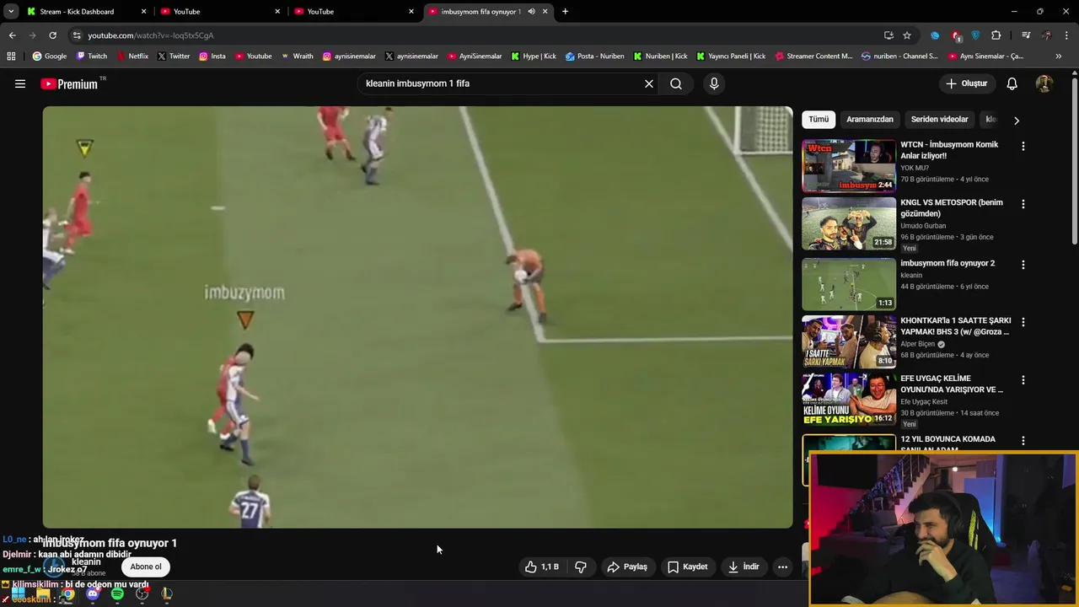Click the browser address bar URL
1079x607 pixels.
(x=150, y=35)
